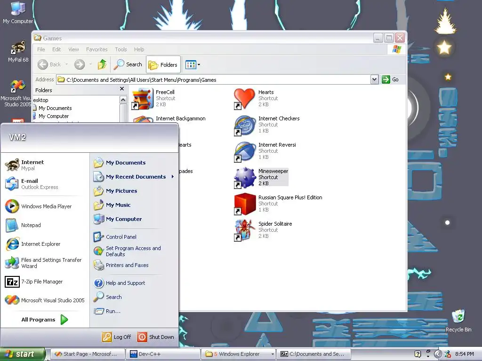Switch to Dev-C++ taskbar button
This screenshot has width=482, height=361.
163,354
